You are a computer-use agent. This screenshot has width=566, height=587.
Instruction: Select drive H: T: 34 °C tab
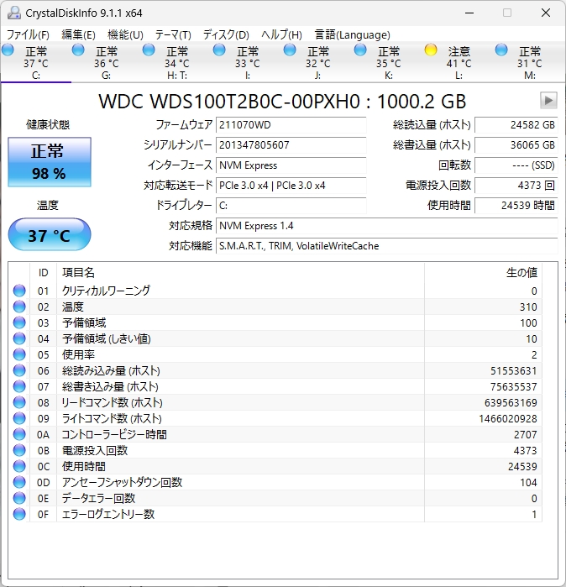pyautogui.click(x=176, y=62)
